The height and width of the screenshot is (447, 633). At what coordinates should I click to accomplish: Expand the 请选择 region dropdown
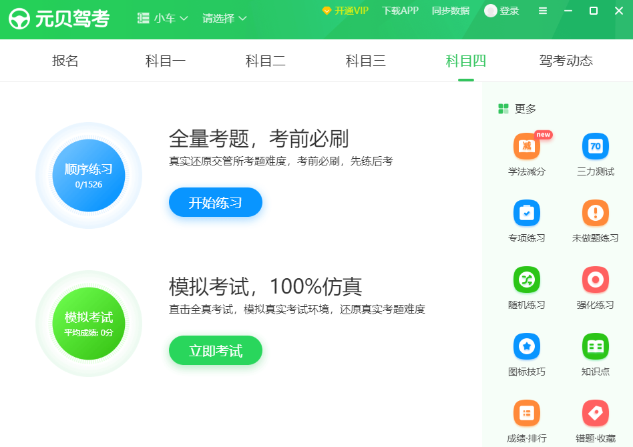click(x=224, y=19)
